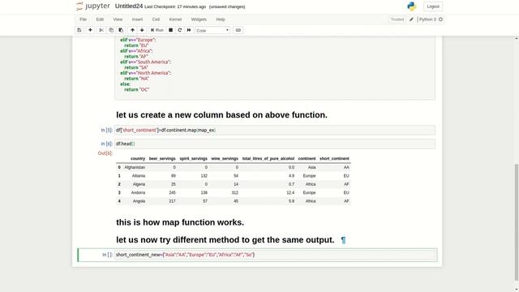This screenshot has width=519, height=292.
Task: Click heading 'let us now try different method'
Action: point(225,240)
